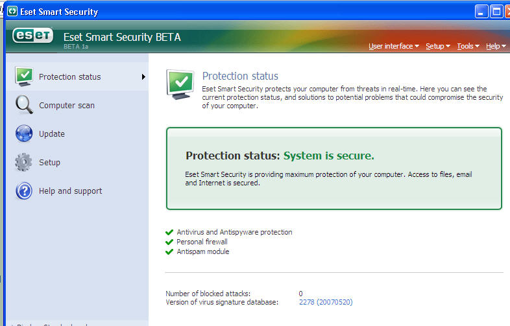The image size is (510, 326).
Task: Click the ESET logo in header
Action: [x=32, y=35]
